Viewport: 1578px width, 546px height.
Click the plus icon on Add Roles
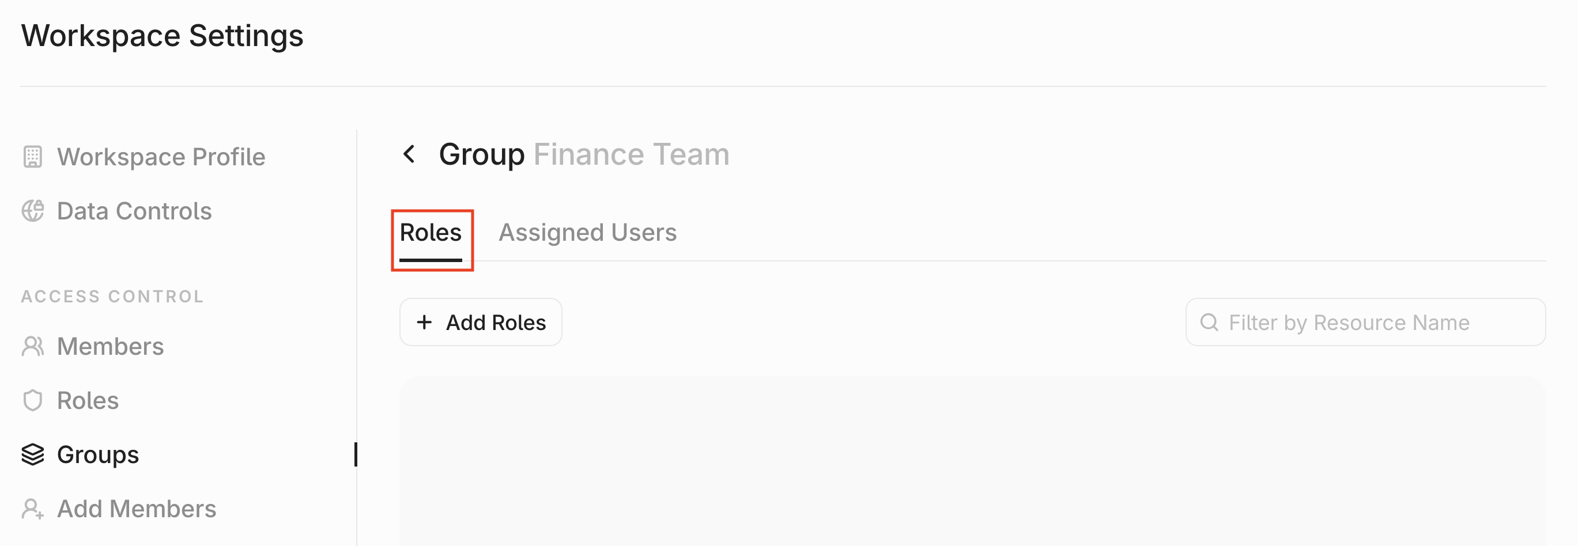(x=424, y=322)
